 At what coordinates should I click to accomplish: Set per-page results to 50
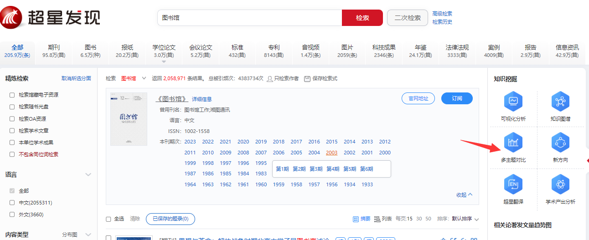[x=428, y=219]
